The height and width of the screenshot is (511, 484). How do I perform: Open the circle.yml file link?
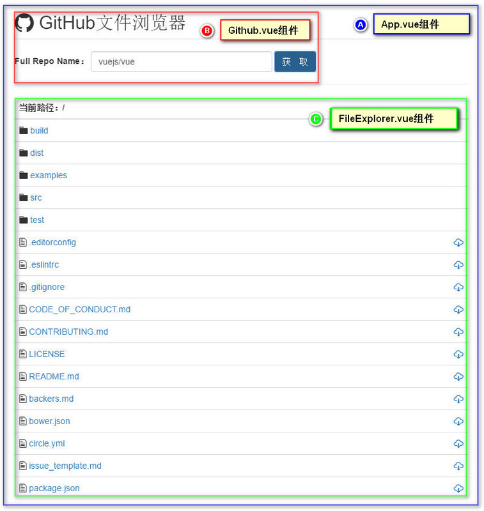[x=47, y=443]
